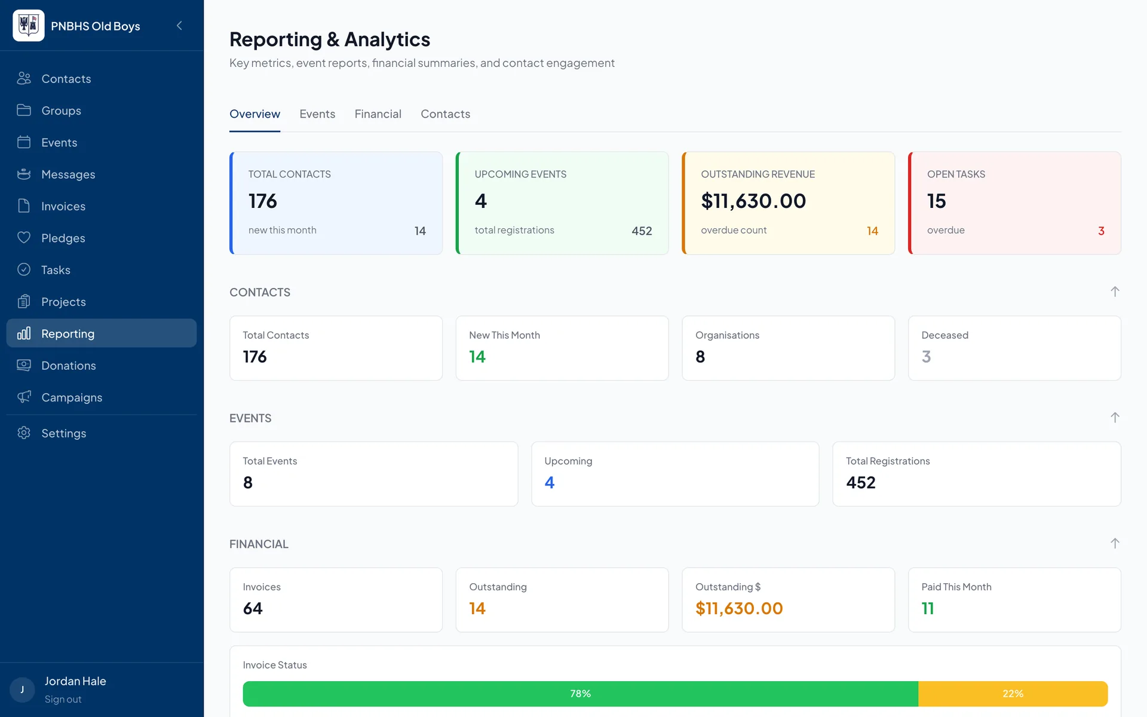1147x717 pixels.
Task: Open Campaigns in the sidebar
Action: point(102,397)
